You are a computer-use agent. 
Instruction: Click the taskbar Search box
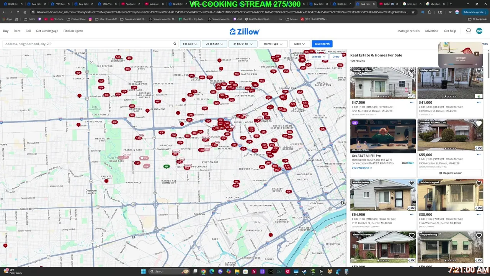(x=169, y=271)
